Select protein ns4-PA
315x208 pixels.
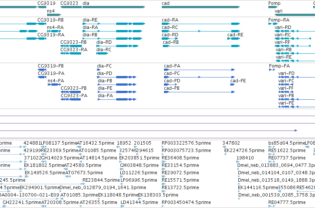click(x=56, y=81)
